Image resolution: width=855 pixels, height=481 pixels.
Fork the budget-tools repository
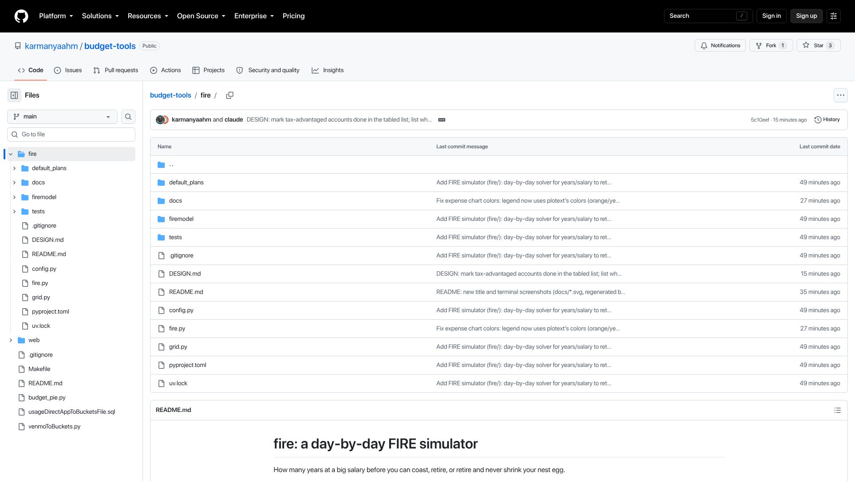coord(771,45)
